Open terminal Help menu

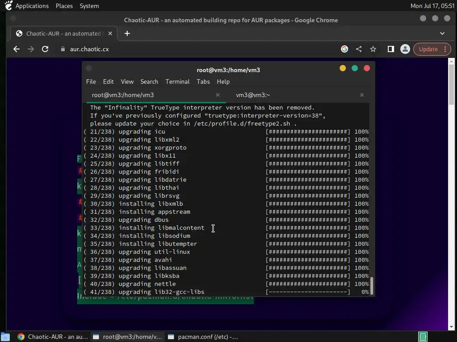(x=223, y=82)
